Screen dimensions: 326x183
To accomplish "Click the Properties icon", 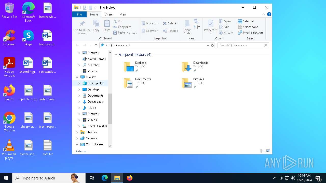I will 210,24.
